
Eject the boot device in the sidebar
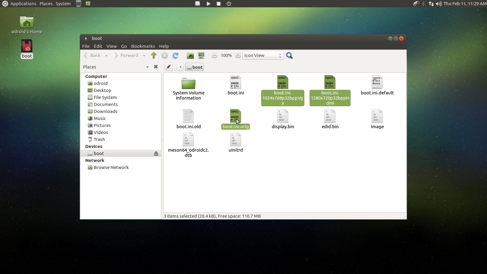point(156,153)
